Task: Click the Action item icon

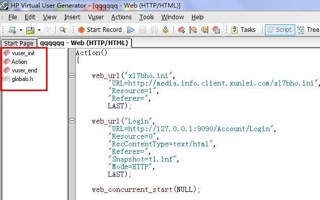Action: [7, 61]
